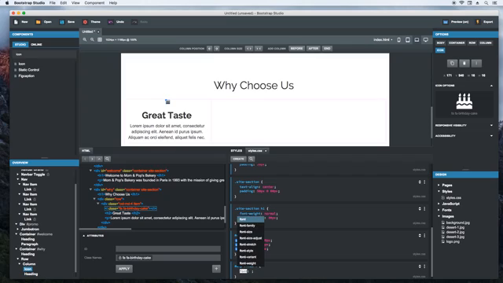
Task: Open the Component menu
Action: pyautogui.click(x=94, y=3)
